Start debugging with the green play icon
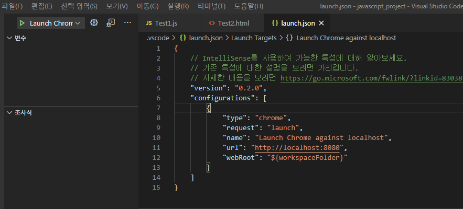 click(22, 24)
